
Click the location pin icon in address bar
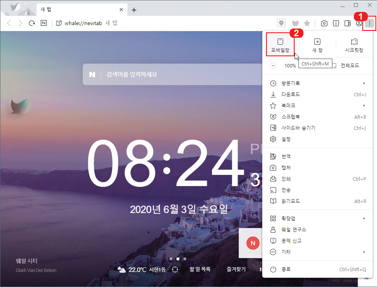click(x=281, y=23)
